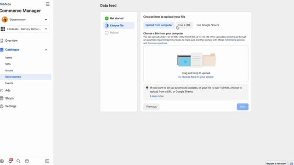Open Issues under Catalogue
The height and width of the screenshot is (165, 294).
point(9,70)
